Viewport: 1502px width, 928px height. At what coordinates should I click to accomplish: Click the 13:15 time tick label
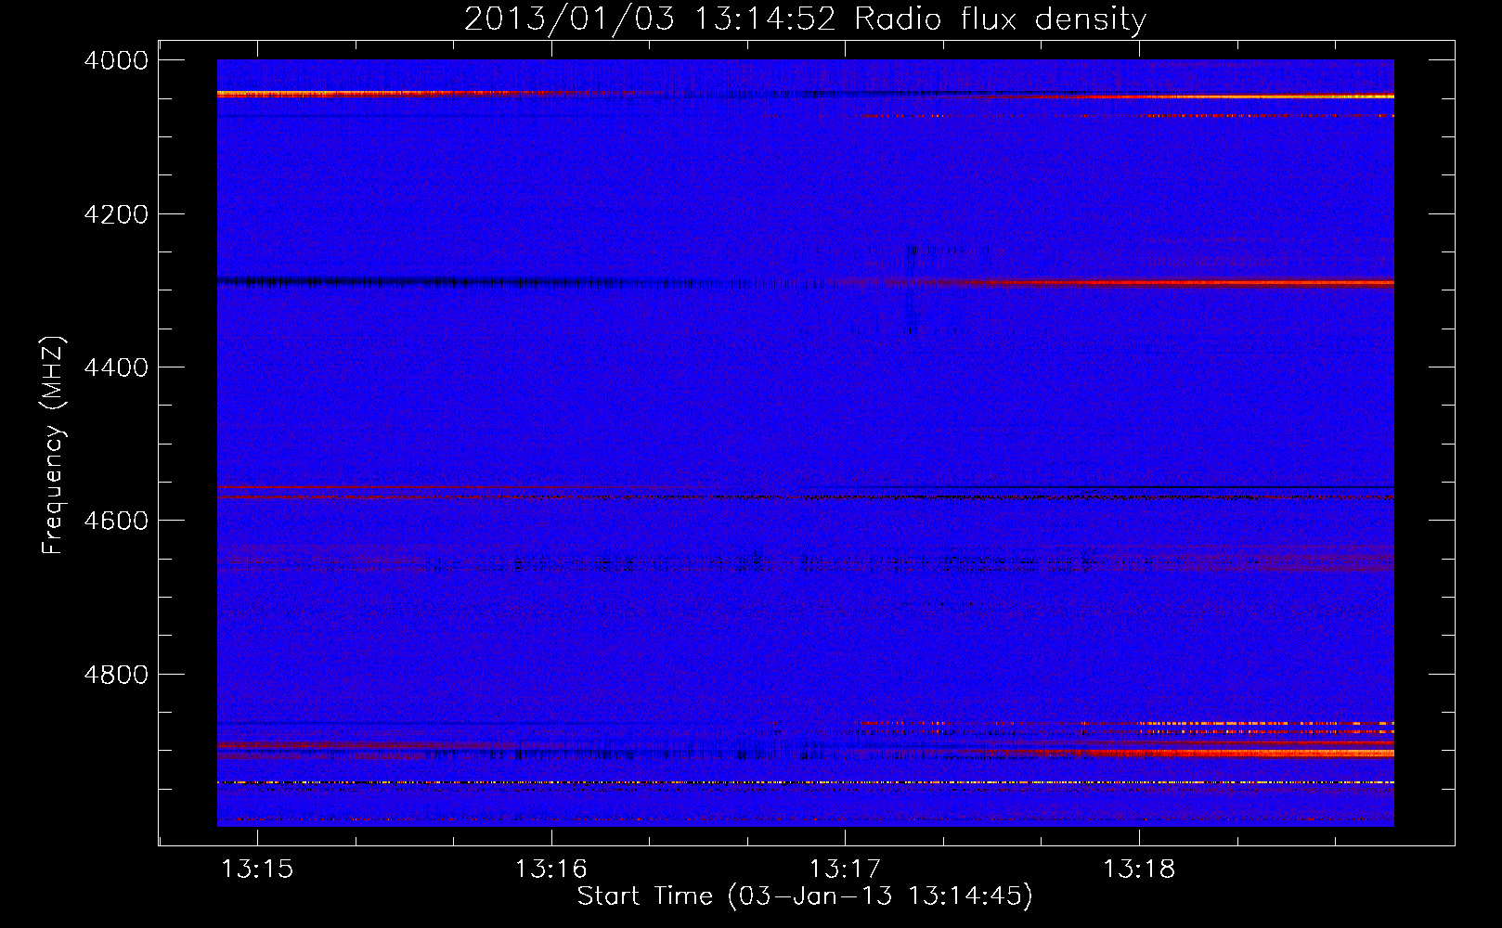tap(258, 869)
